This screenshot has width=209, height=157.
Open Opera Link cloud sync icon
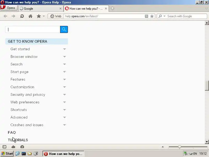(x=13, y=147)
